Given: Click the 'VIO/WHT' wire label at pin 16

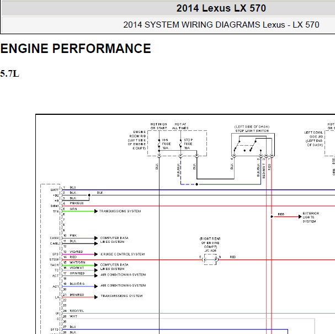Looking at the screenshot, I should pyautogui.click(x=77, y=268).
